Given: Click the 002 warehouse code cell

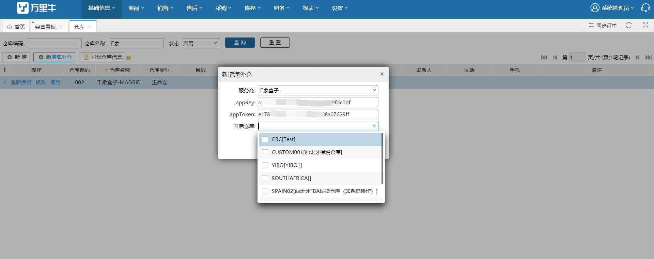Looking at the screenshot, I should tap(79, 82).
